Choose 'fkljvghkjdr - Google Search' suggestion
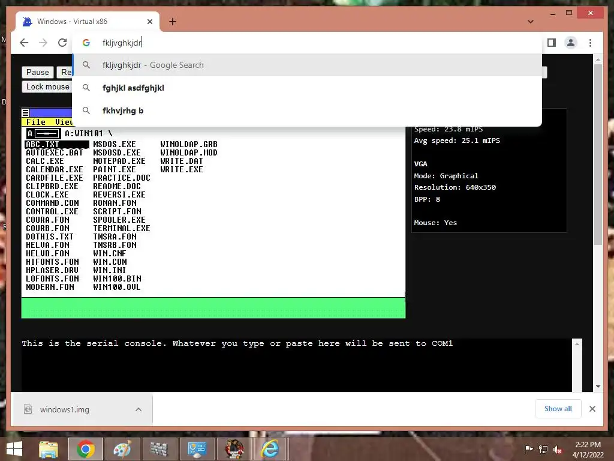The image size is (614, 461). tap(307, 65)
